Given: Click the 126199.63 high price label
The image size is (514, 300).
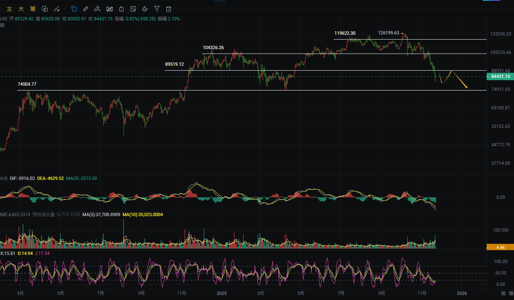Looking at the screenshot, I should point(388,33).
